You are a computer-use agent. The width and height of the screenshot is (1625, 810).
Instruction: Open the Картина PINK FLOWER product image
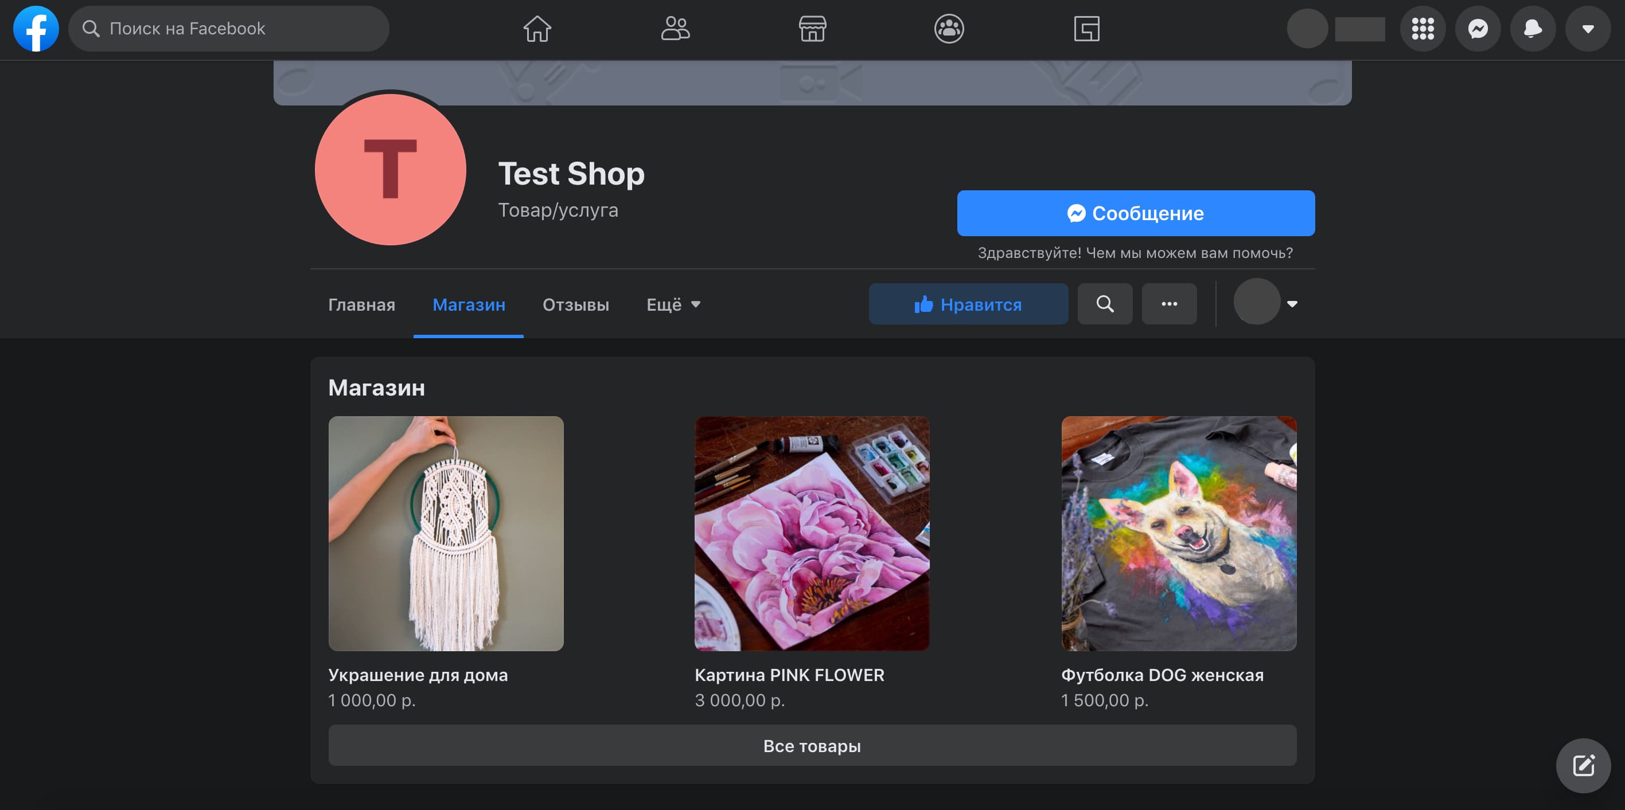coord(812,533)
